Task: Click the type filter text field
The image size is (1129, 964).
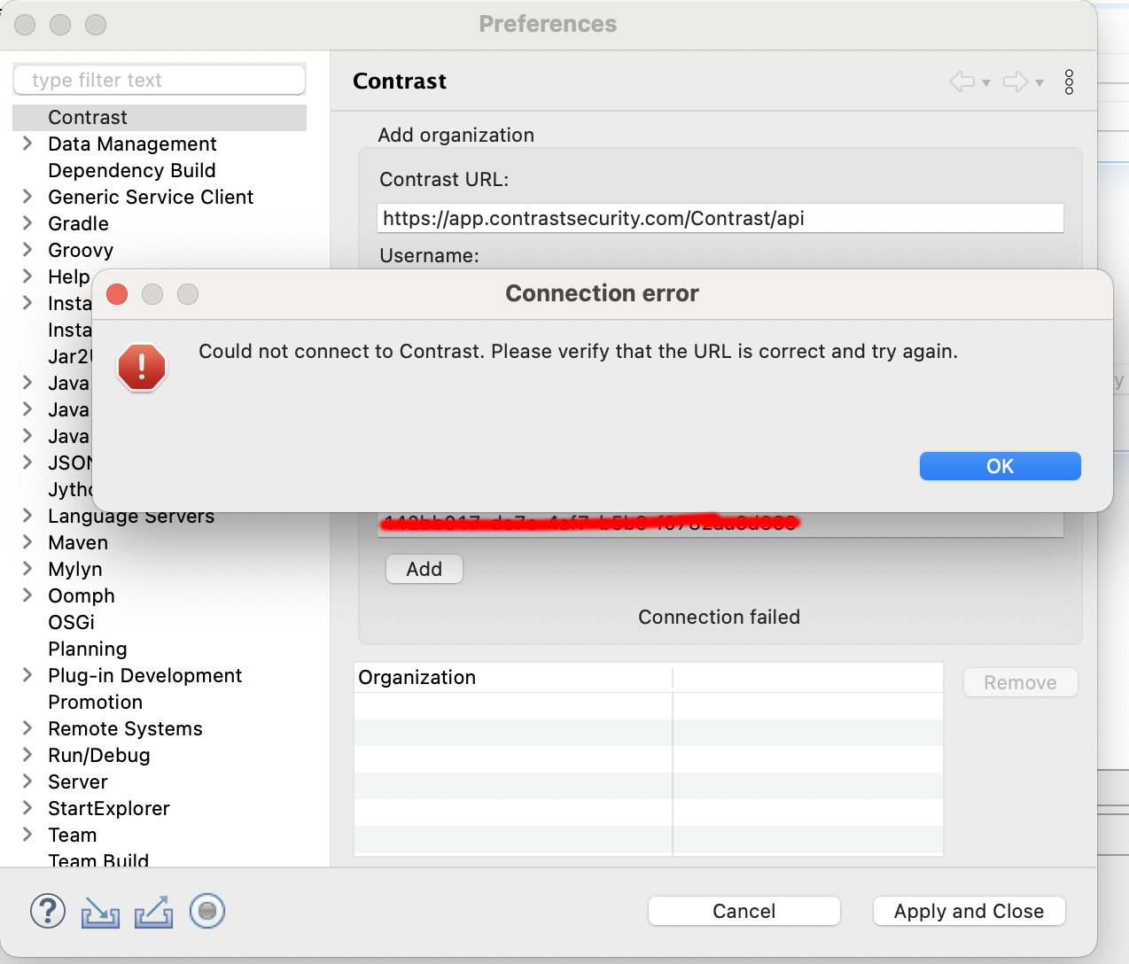Action: coord(160,80)
